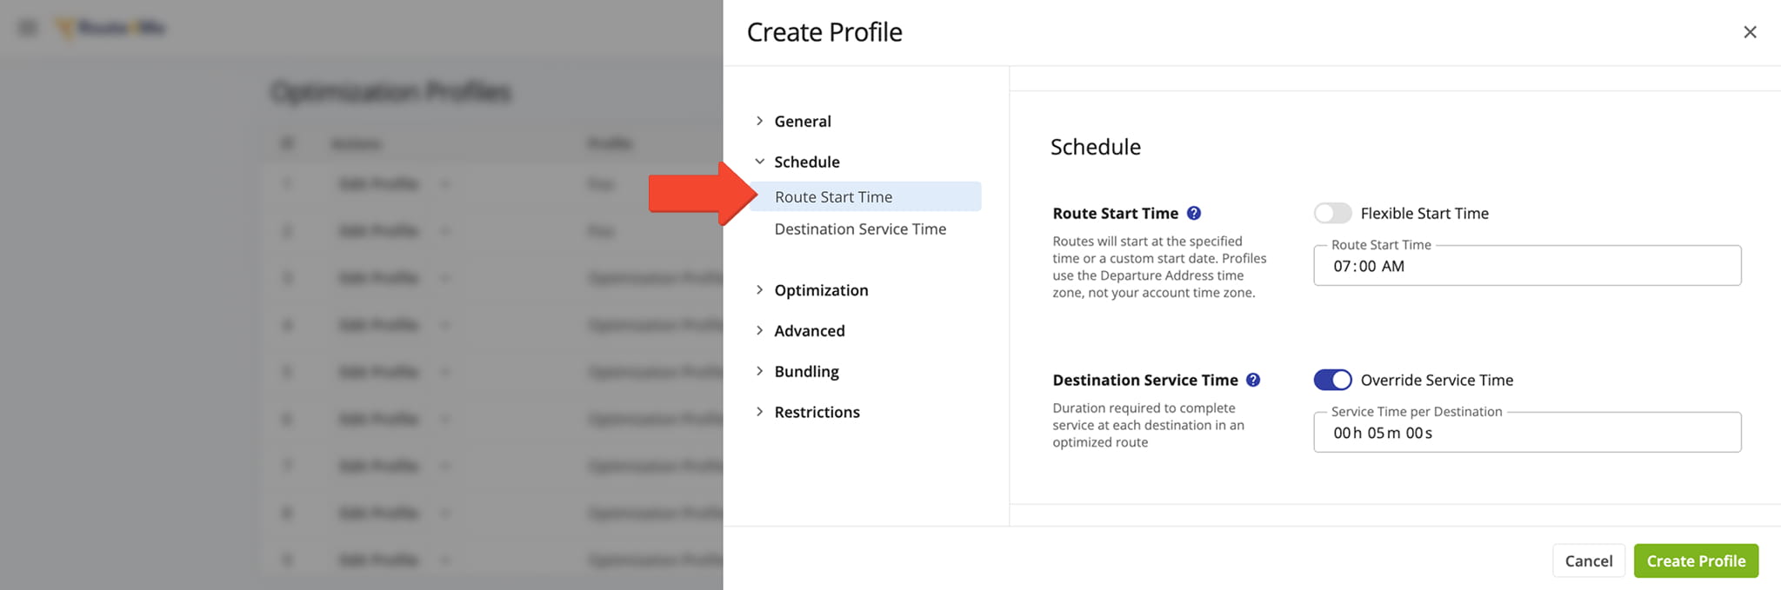Click the green Create Profile button

coord(1696,561)
